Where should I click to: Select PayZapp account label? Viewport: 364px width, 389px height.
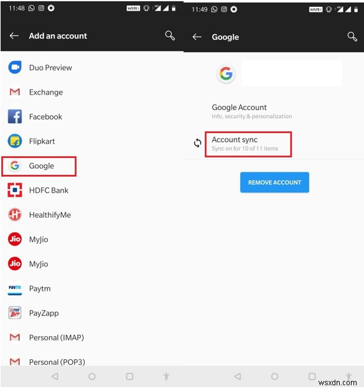(44, 313)
